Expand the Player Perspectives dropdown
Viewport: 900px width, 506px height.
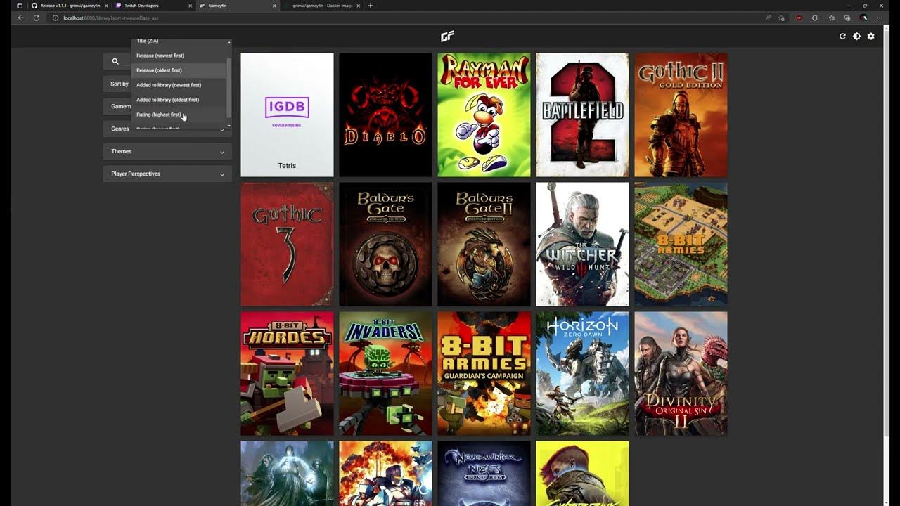point(167,174)
